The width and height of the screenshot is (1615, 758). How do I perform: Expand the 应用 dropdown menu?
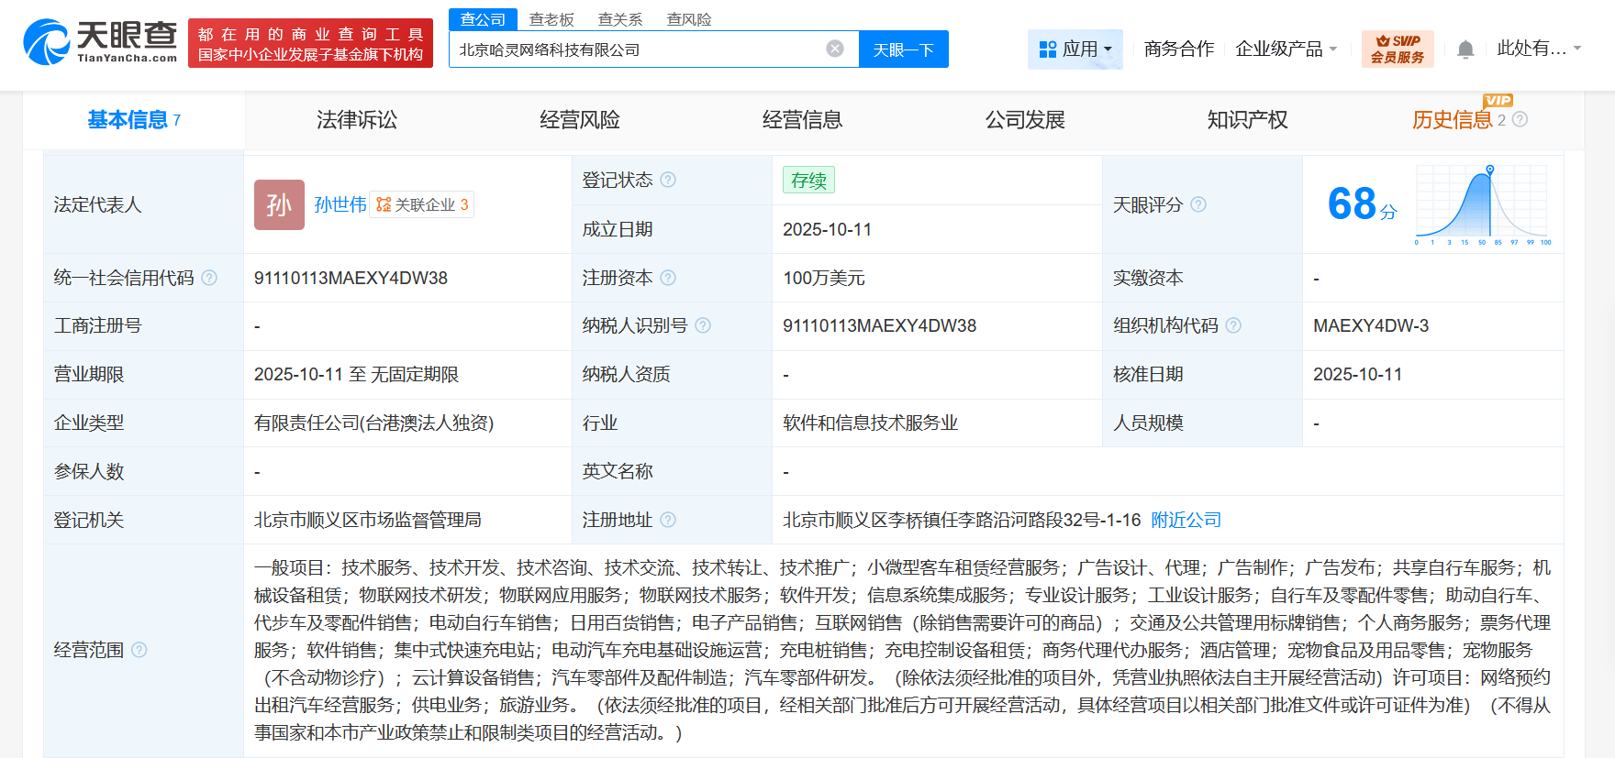tap(1075, 49)
